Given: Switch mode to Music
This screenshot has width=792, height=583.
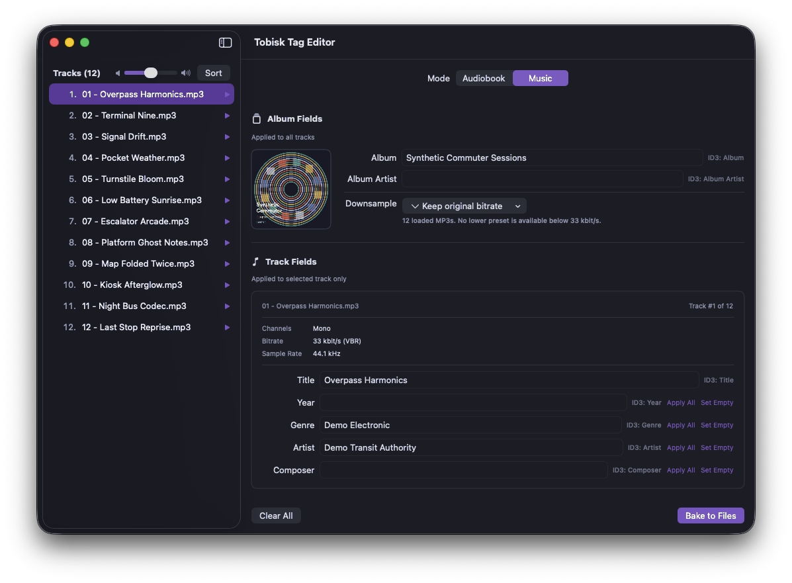Looking at the screenshot, I should coord(540,78).
